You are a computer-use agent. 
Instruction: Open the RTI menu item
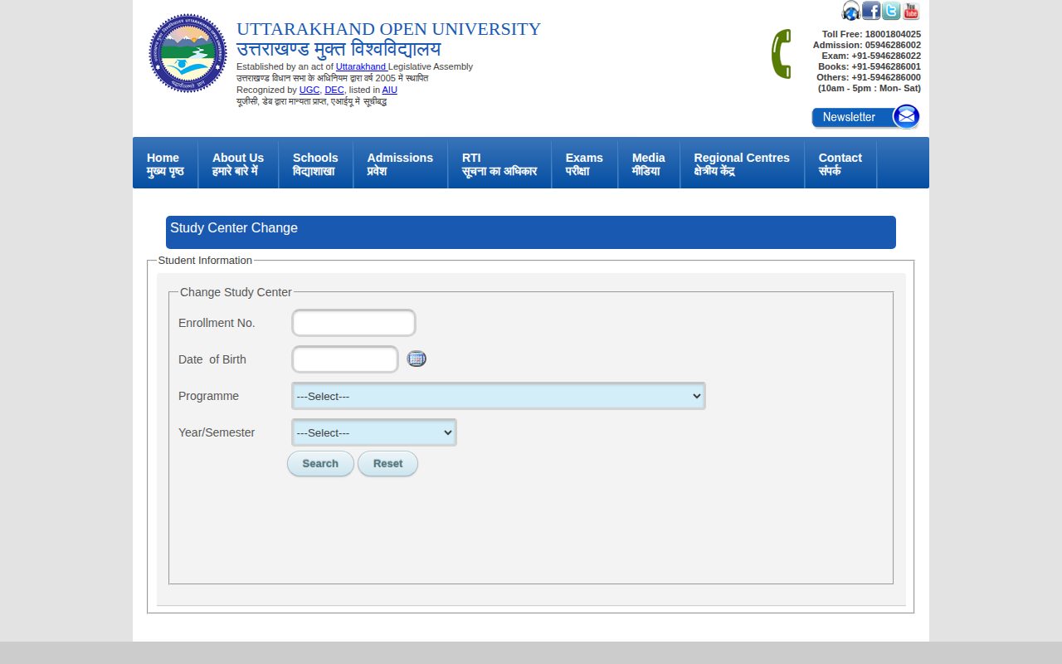pos(499,164)
